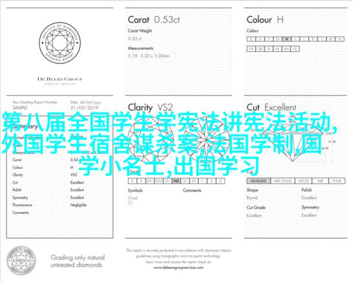The image size is (353, 282).
Task: Select the EXCELLENT box in cut scale
Action: (259, 181)
